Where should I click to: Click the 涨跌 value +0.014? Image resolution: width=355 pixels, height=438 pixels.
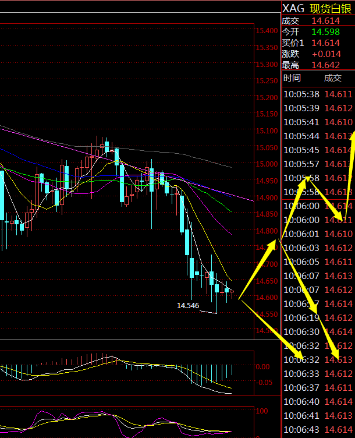tap(326, 54)
